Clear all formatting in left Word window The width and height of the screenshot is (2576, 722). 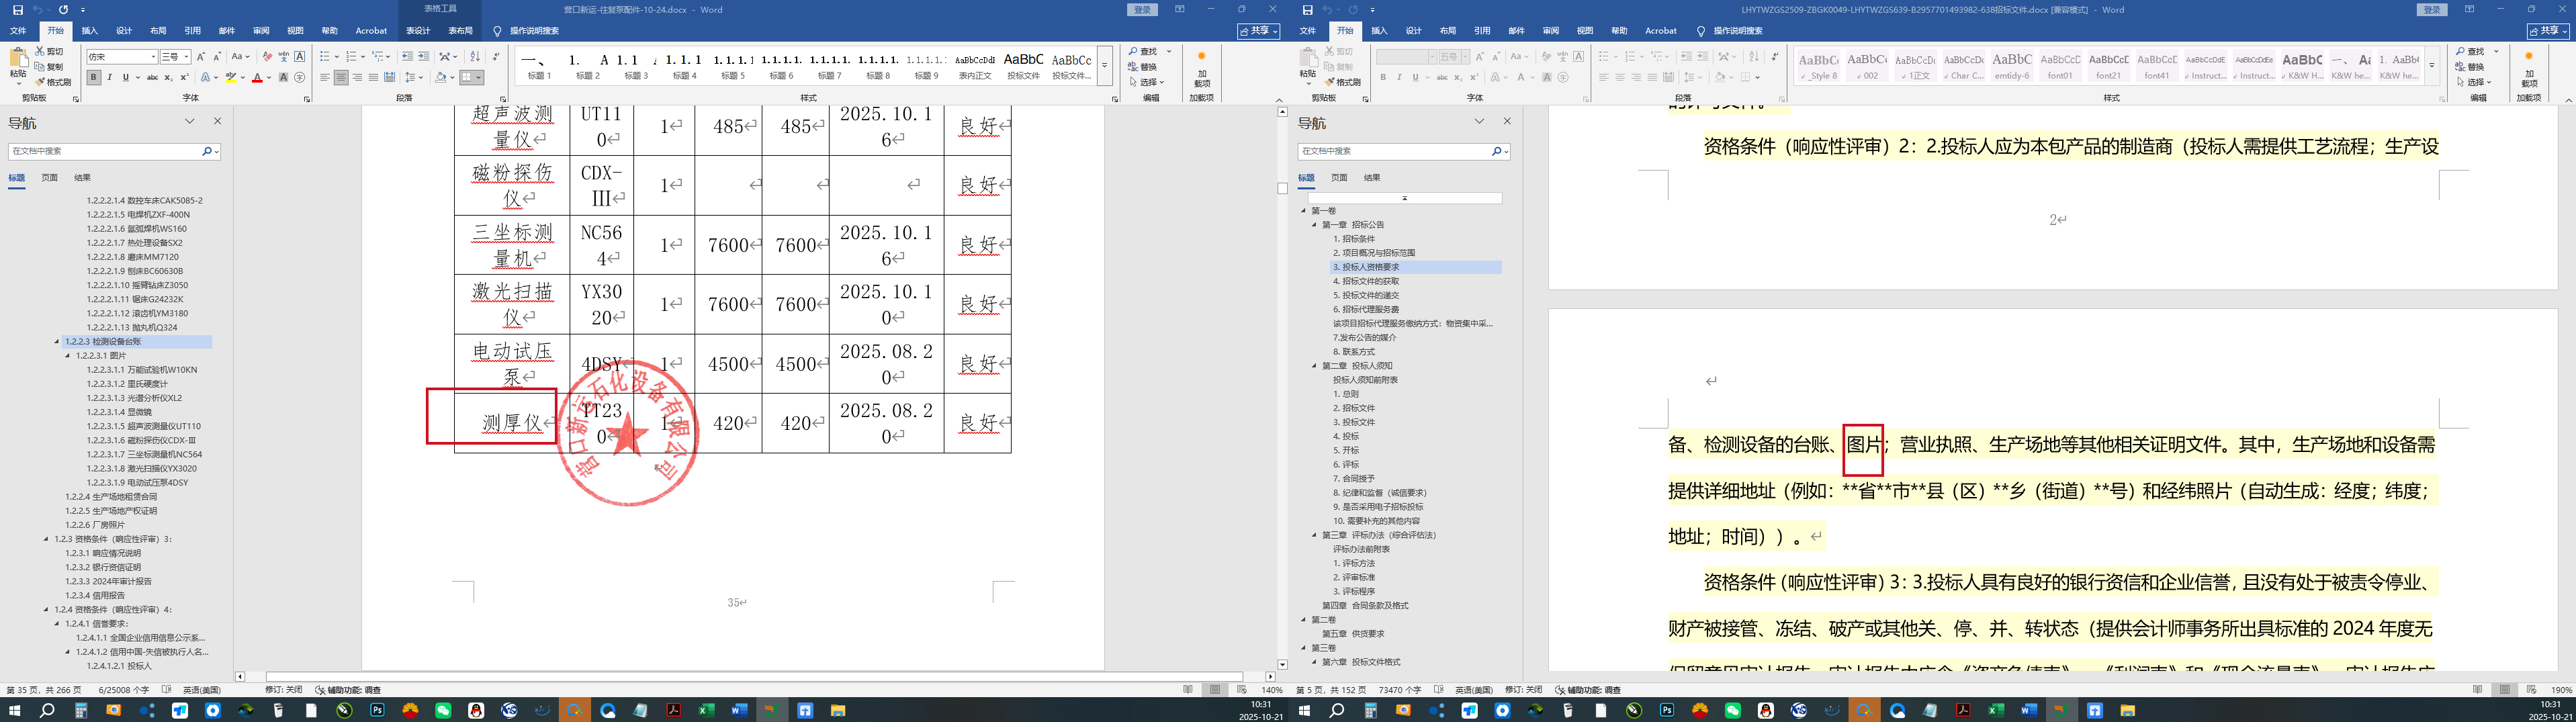click(x=267, y=57)
